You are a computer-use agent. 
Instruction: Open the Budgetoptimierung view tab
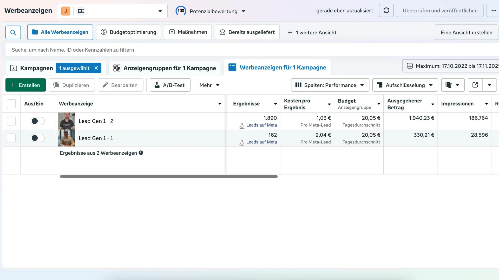point(128,32)
